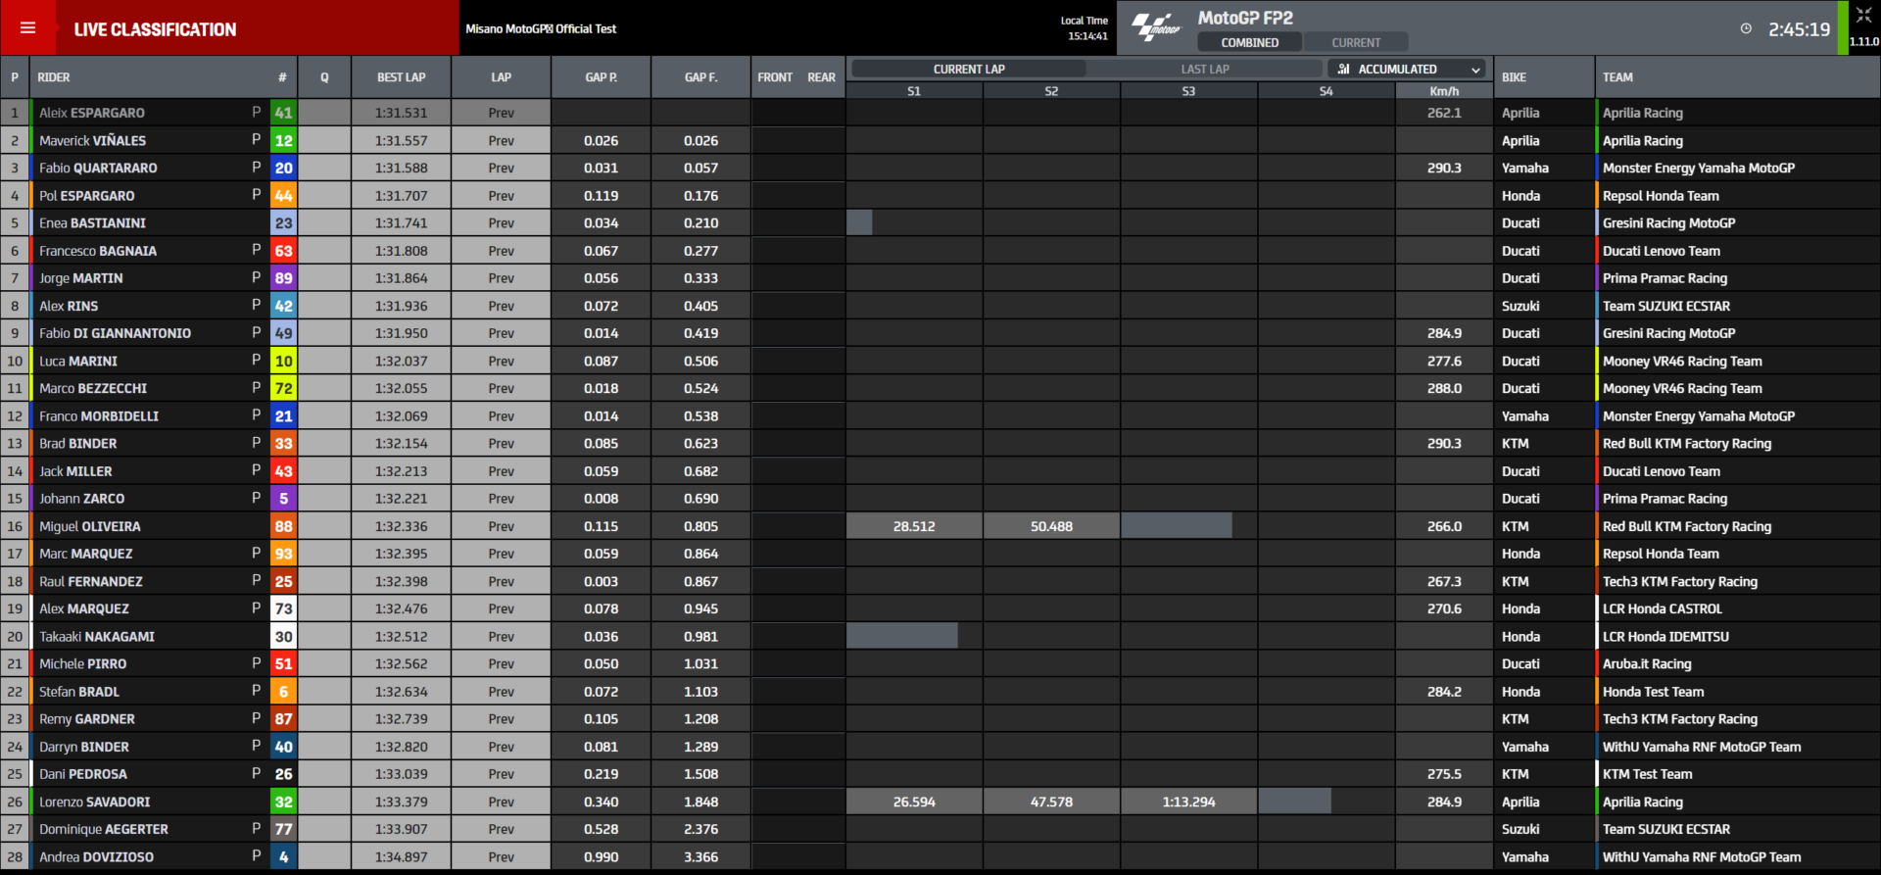The width and height of the screenshot is (1881, 875).
Task: Toggle sector times to LAST LAP
Action: pyautogui.click(x=1204, y=70)
